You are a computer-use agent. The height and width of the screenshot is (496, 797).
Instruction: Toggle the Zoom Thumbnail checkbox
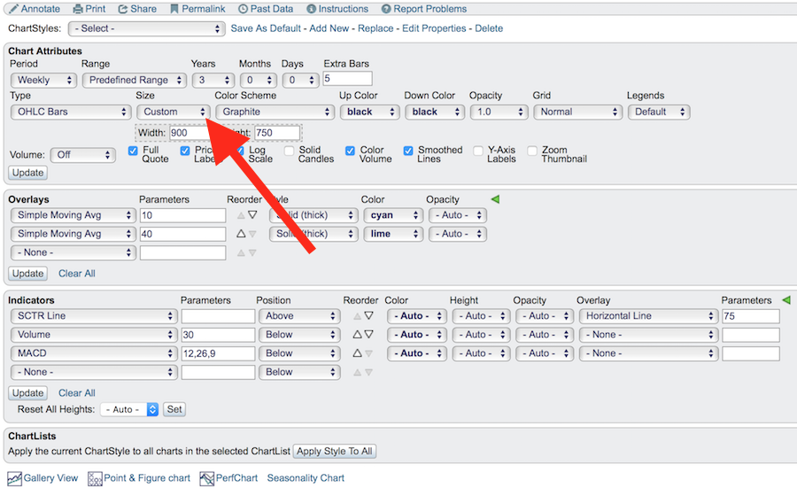point(533,151)
